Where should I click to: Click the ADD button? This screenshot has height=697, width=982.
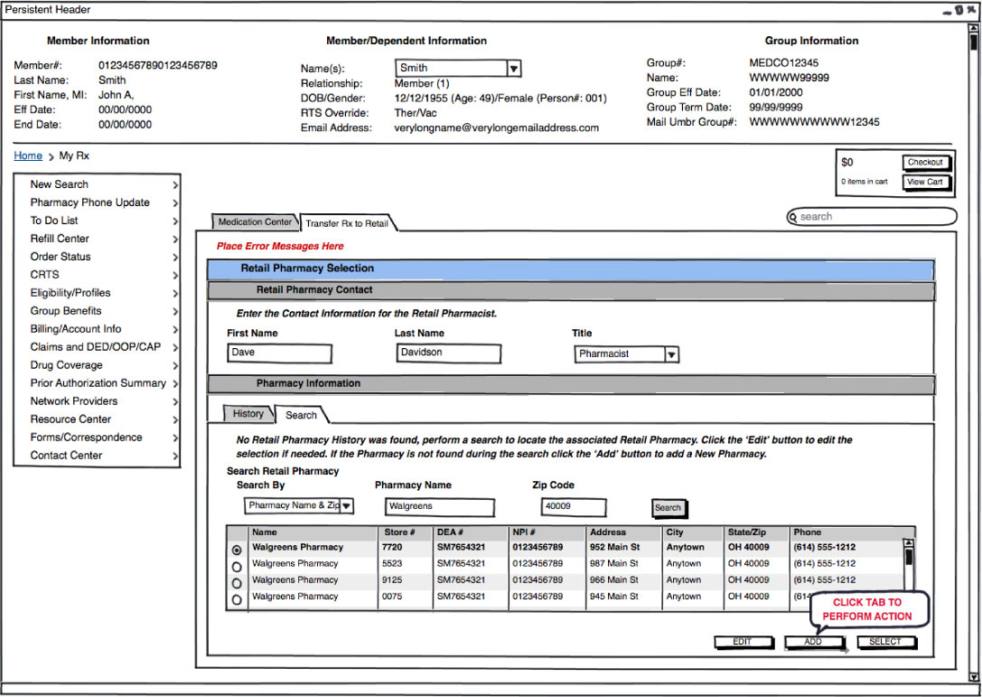pyautogui.click(x=814, y=642)
